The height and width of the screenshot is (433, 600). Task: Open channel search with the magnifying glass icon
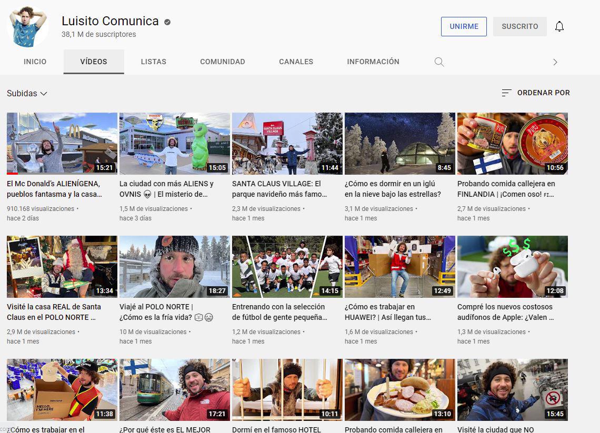coord(439,62)
